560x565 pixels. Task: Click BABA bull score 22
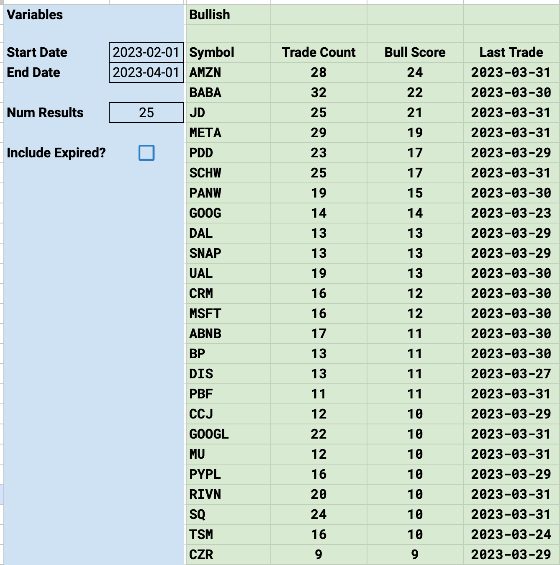pos(415,92)
